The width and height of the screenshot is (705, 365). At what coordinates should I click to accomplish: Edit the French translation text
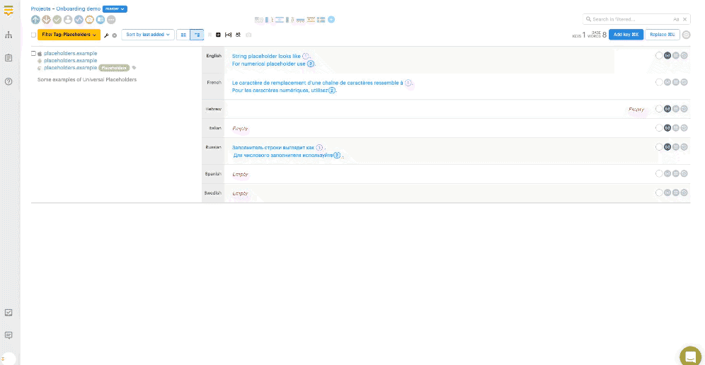point(322,86)
